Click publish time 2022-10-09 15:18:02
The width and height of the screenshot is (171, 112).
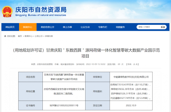[x=95, y=64]
